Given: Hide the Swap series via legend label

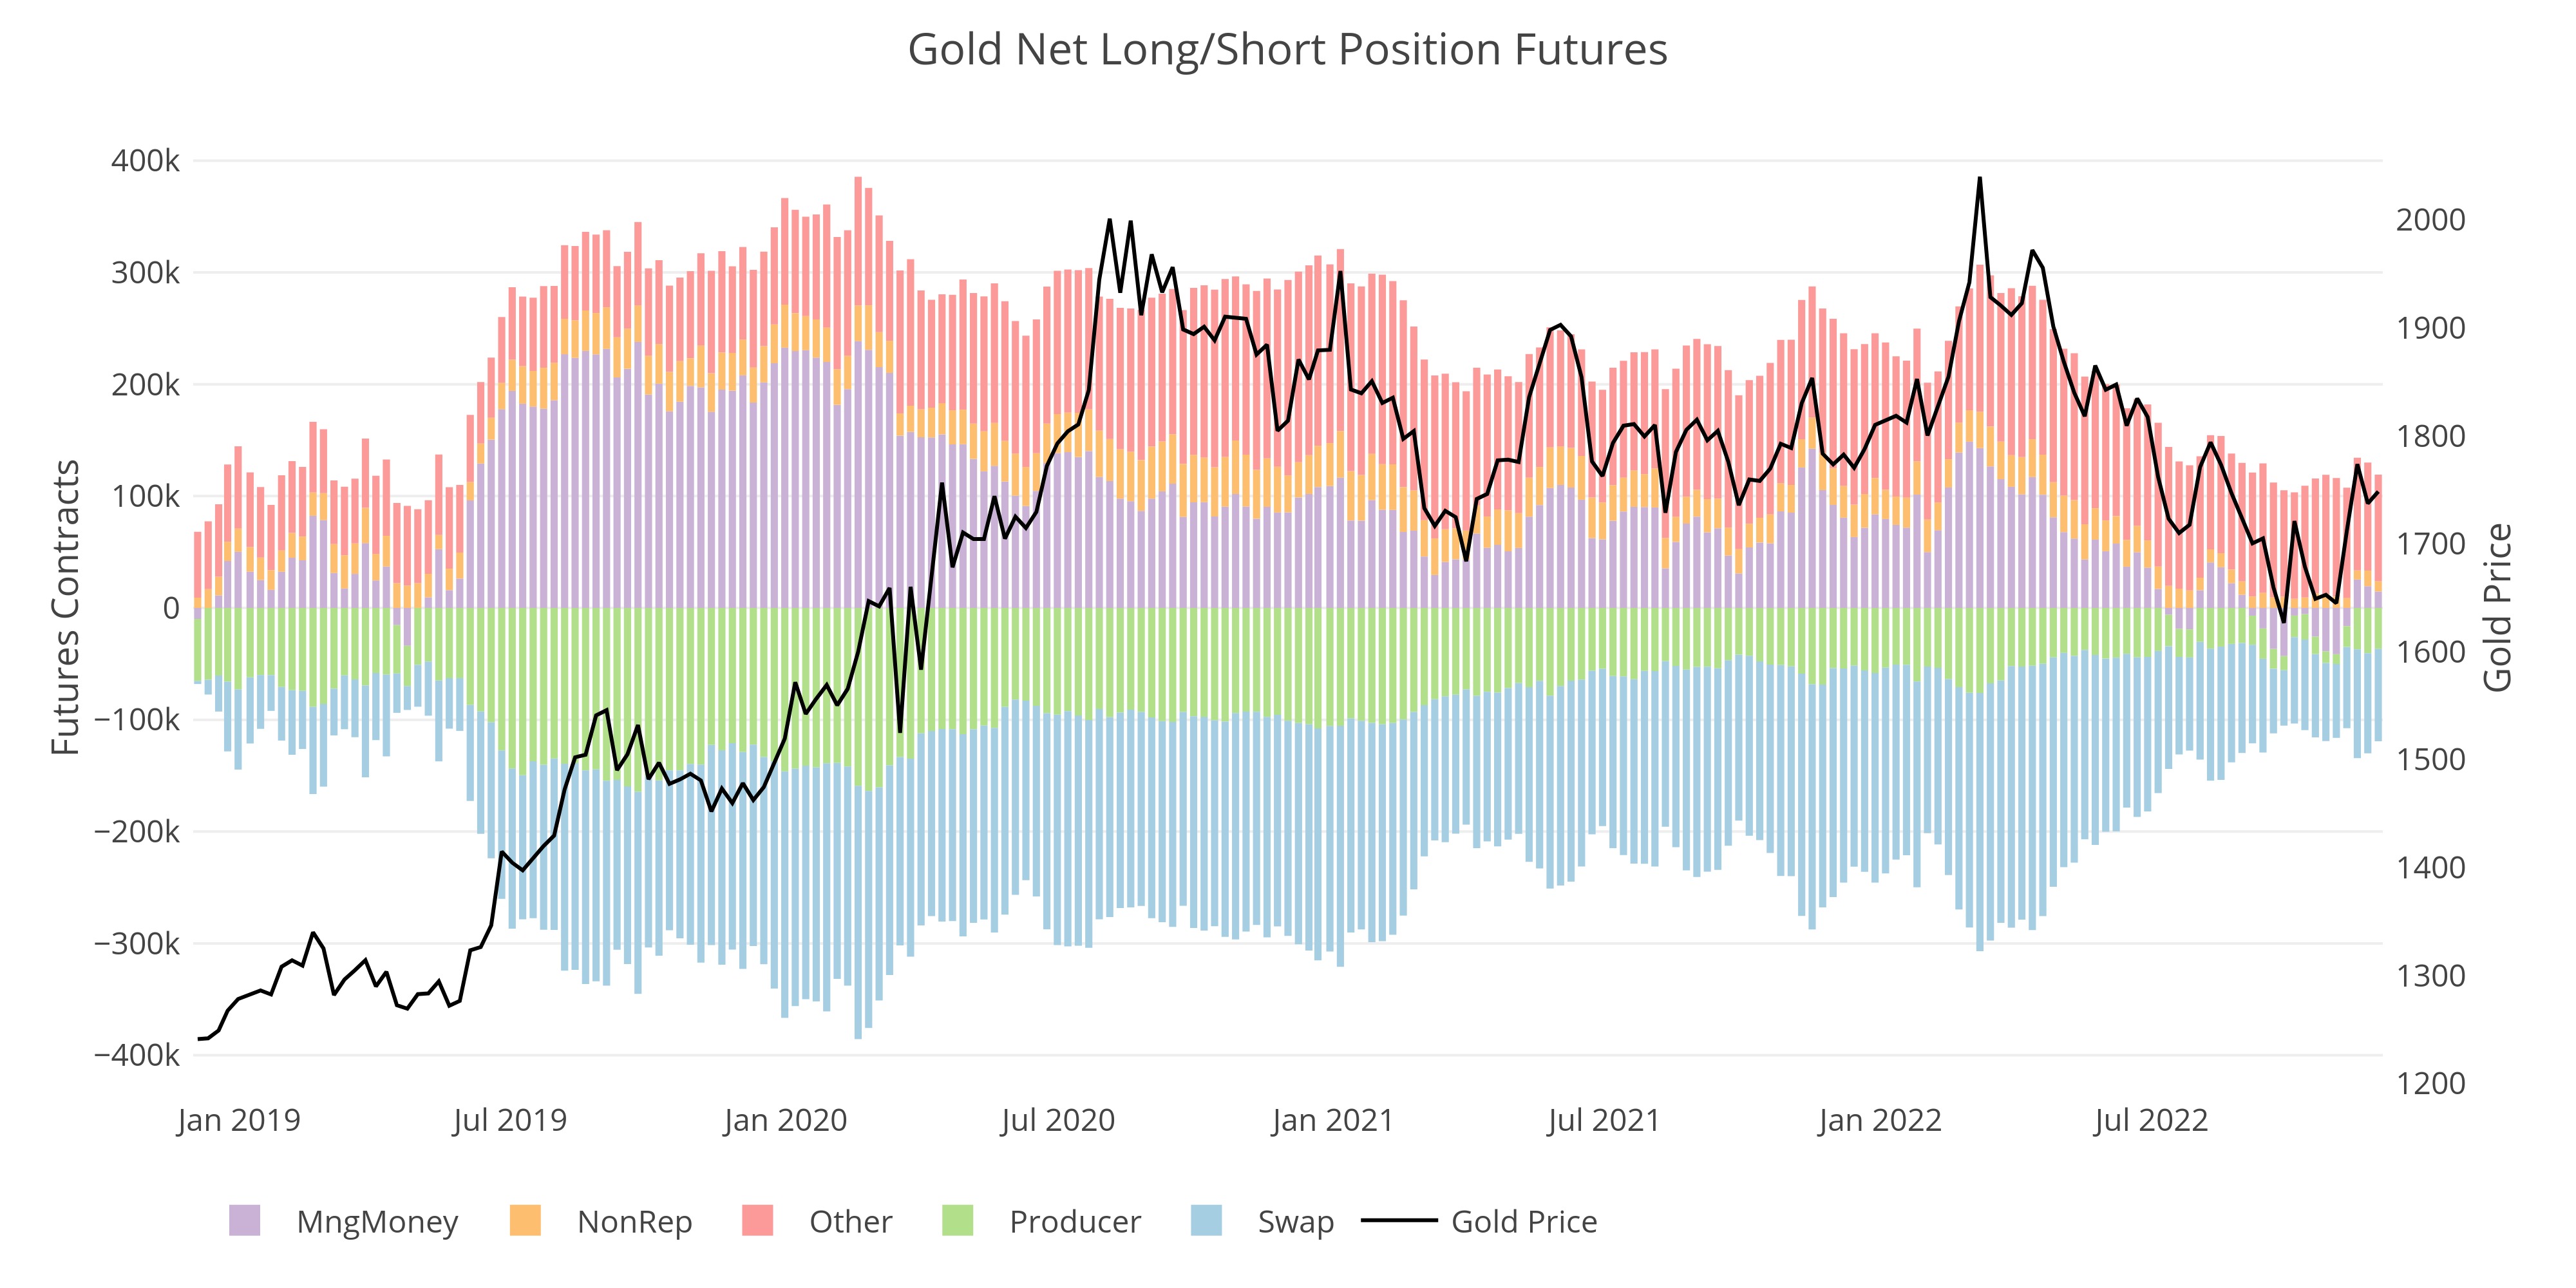Looking at the screenshot, I should tap(1295, 1221).
